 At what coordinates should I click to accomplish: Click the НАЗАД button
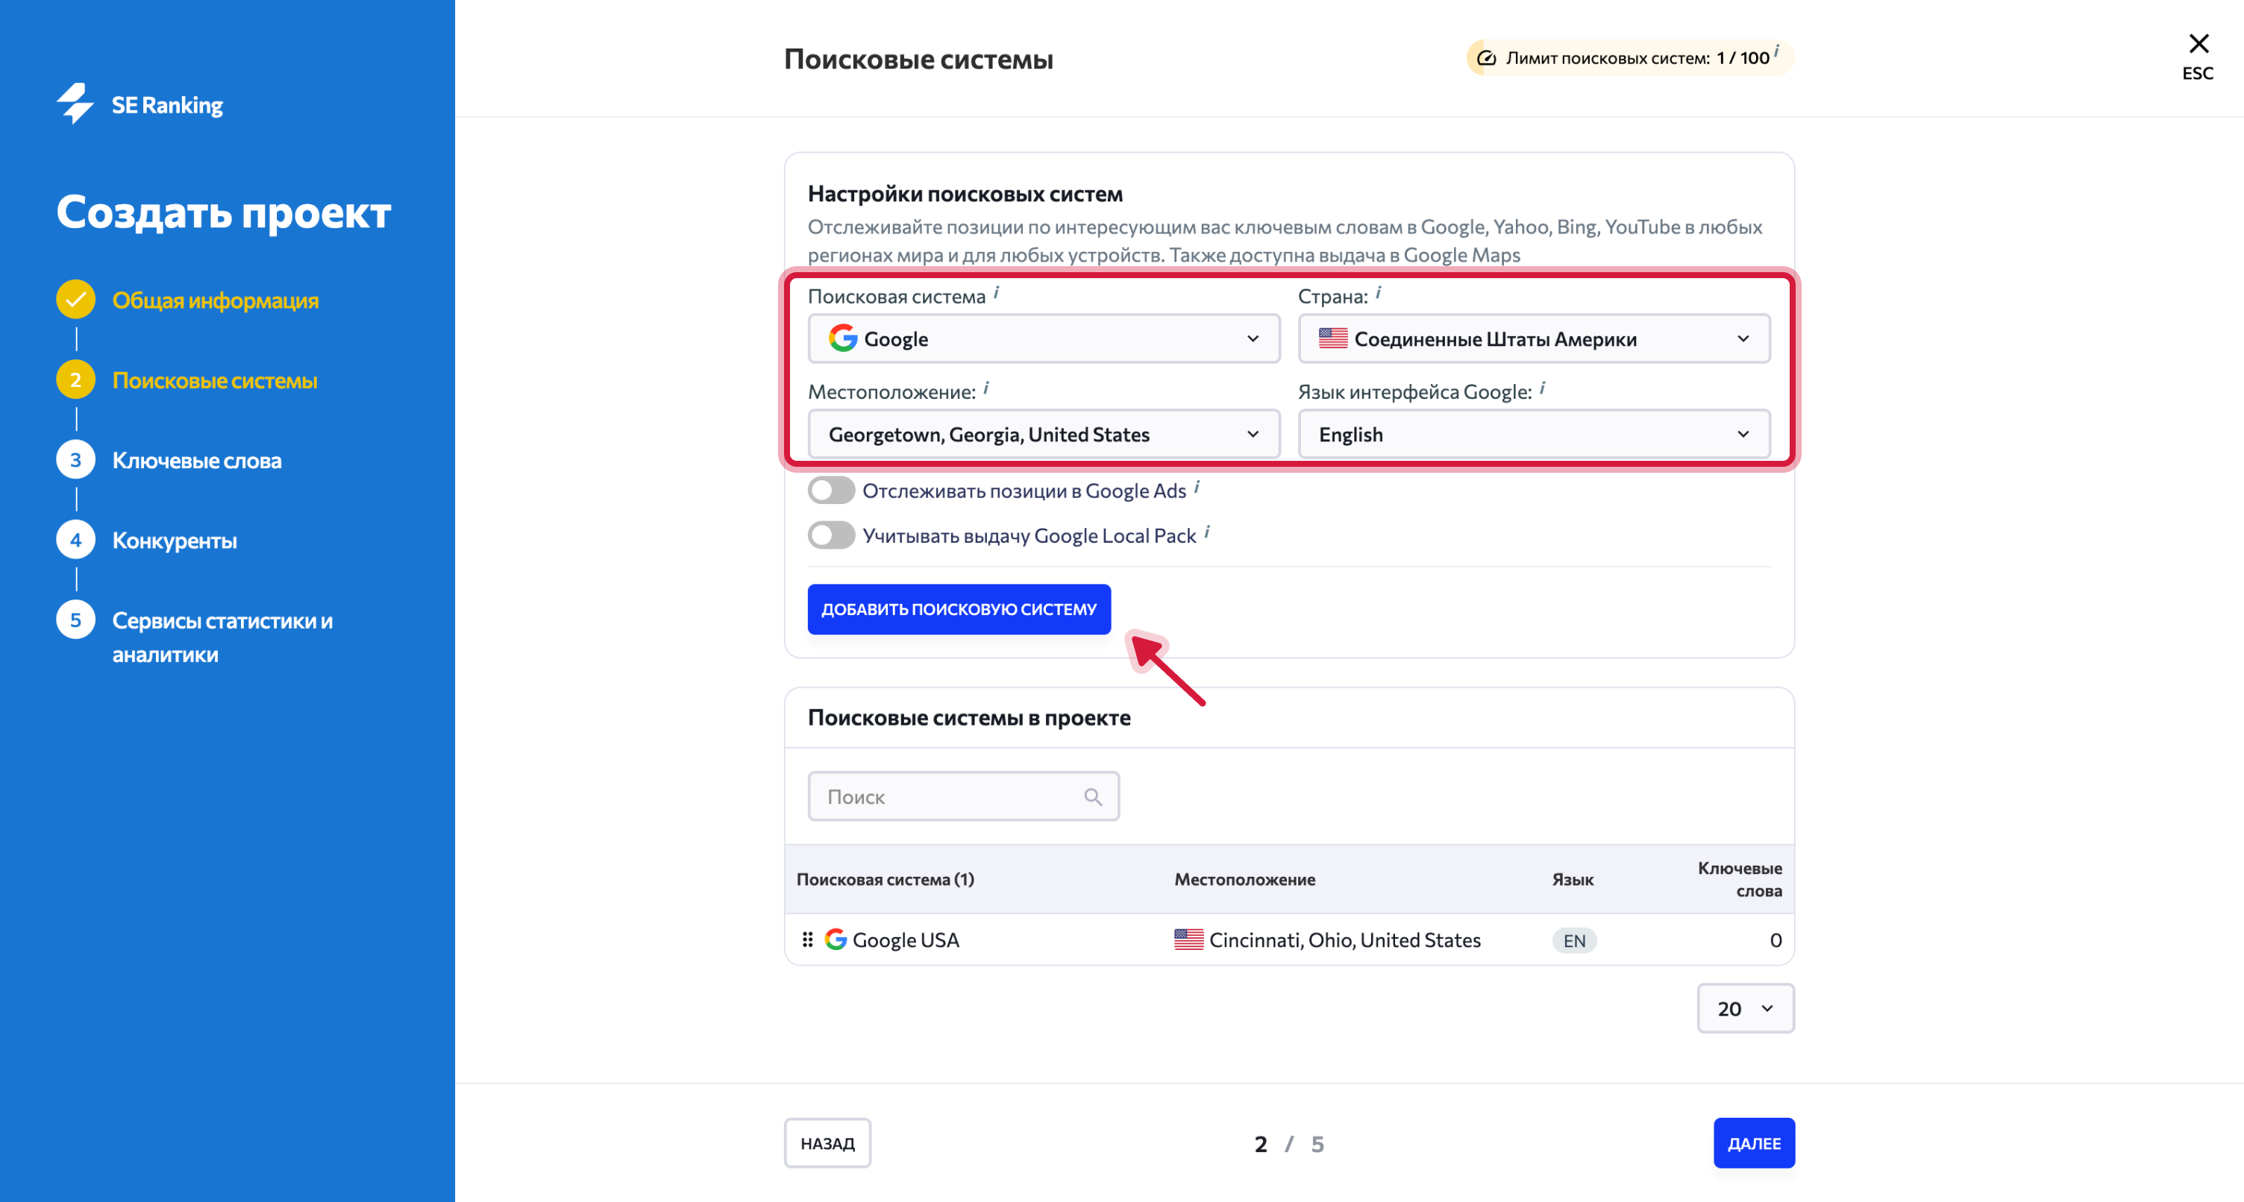(x=827, y=1143)
